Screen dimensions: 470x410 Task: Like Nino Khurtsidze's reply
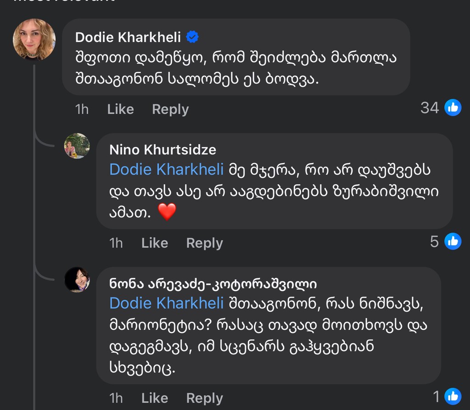click(155, 243)
